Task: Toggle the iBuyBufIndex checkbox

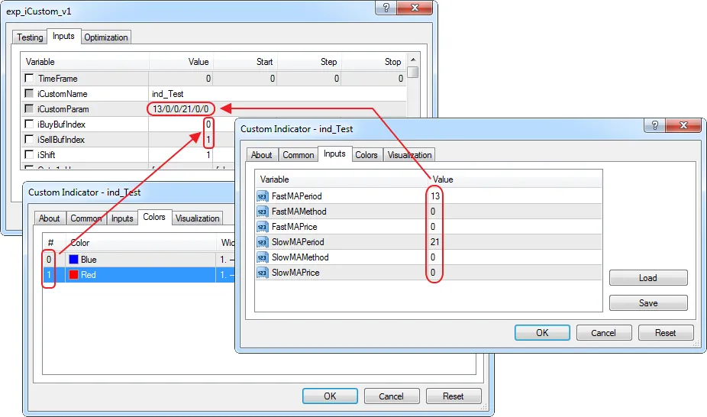Action: 30,124
